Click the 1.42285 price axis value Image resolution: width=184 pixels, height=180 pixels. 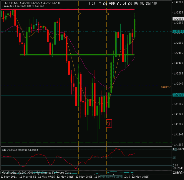point(178,23)
